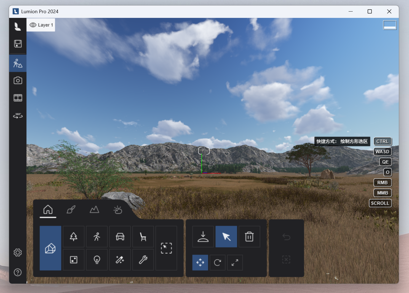The width and height of the screenshot is (409, 293).
Task: Open the Weather sun-cloud tab
Action: coord(118,210)
